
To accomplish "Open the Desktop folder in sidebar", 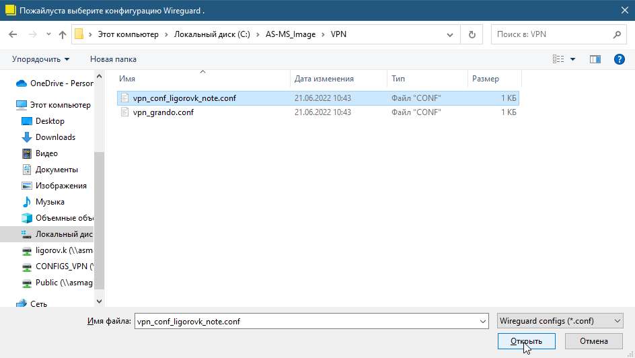I will pyautogui.click(x=42, y=121).
